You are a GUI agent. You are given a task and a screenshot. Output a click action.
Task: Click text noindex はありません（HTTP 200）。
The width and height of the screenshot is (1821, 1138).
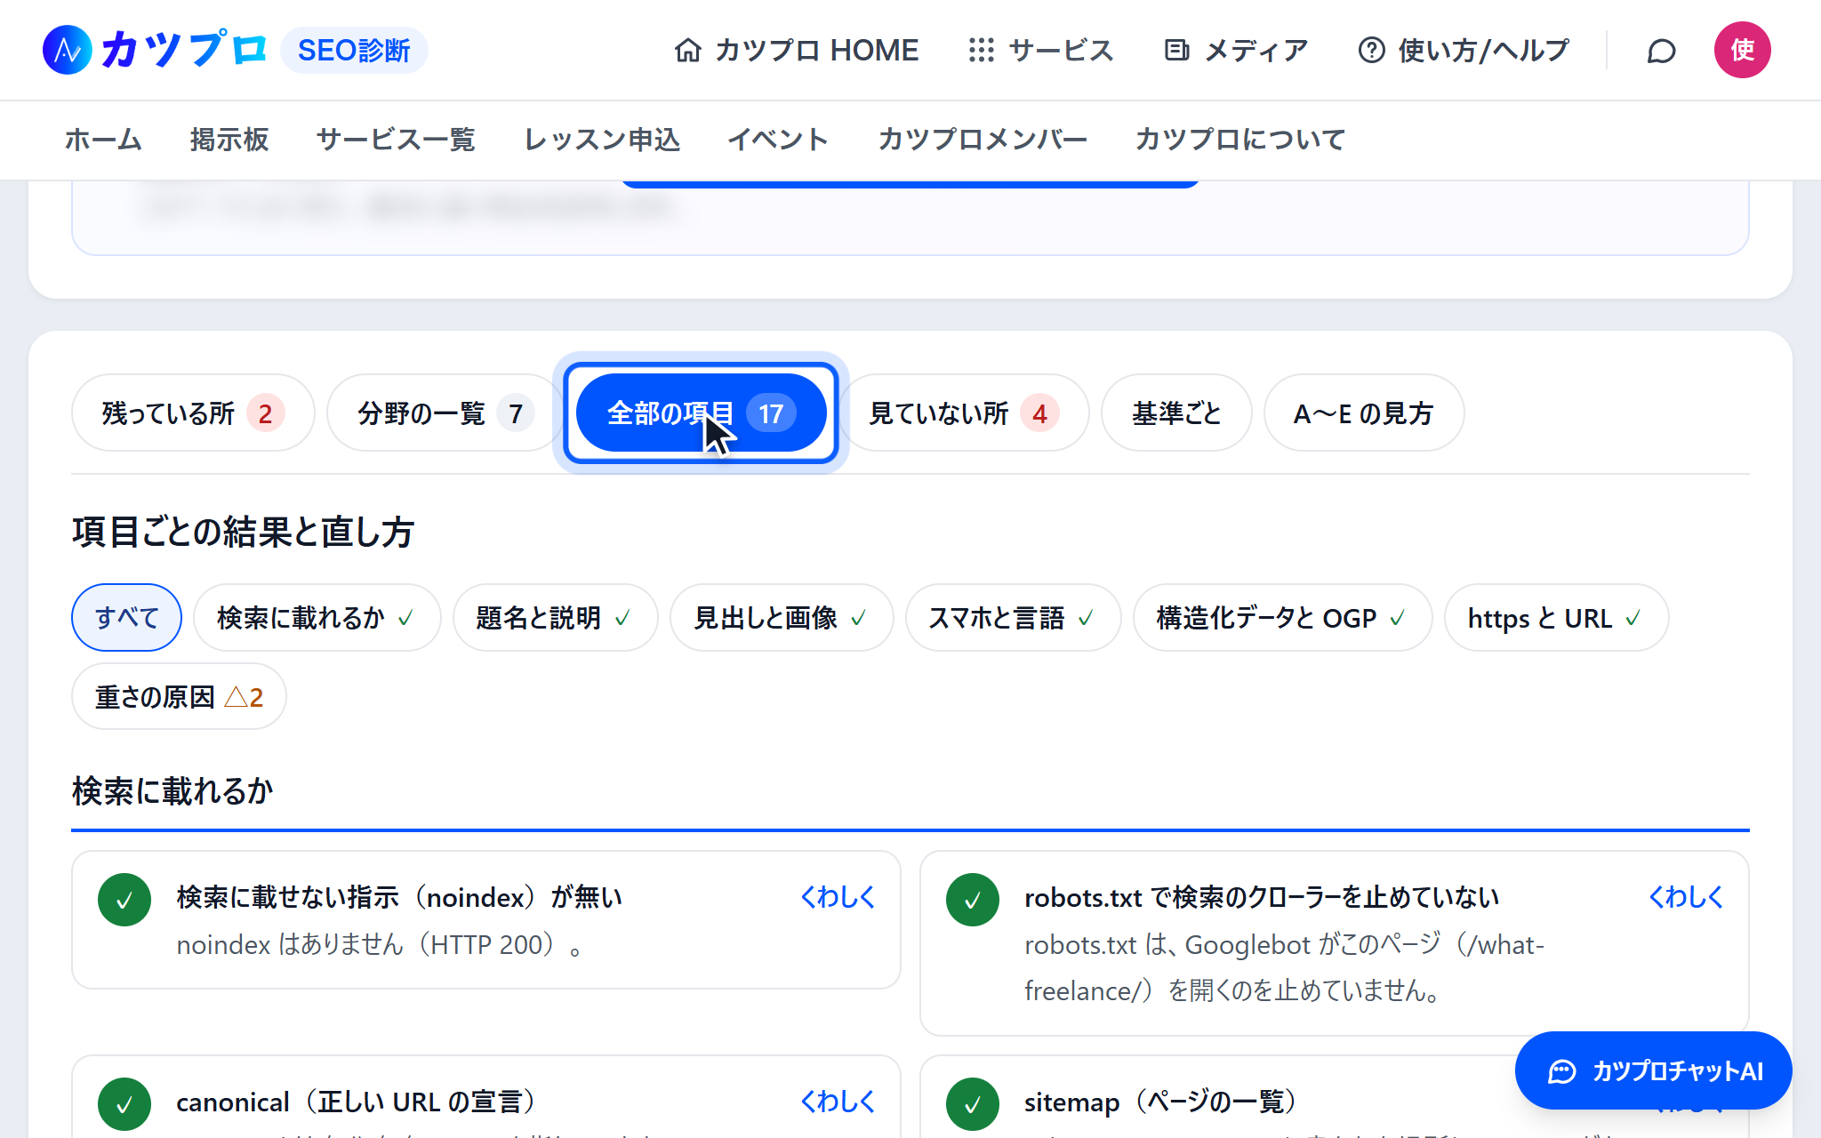[380, 944]
